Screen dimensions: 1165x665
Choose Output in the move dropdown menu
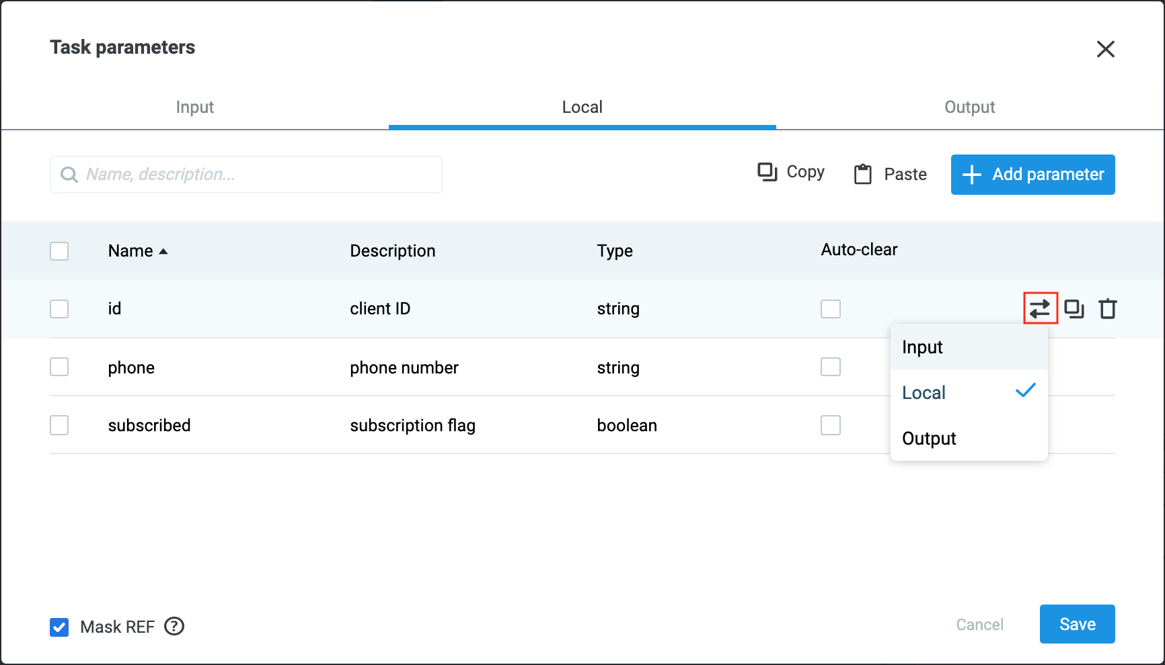point(969,438)
